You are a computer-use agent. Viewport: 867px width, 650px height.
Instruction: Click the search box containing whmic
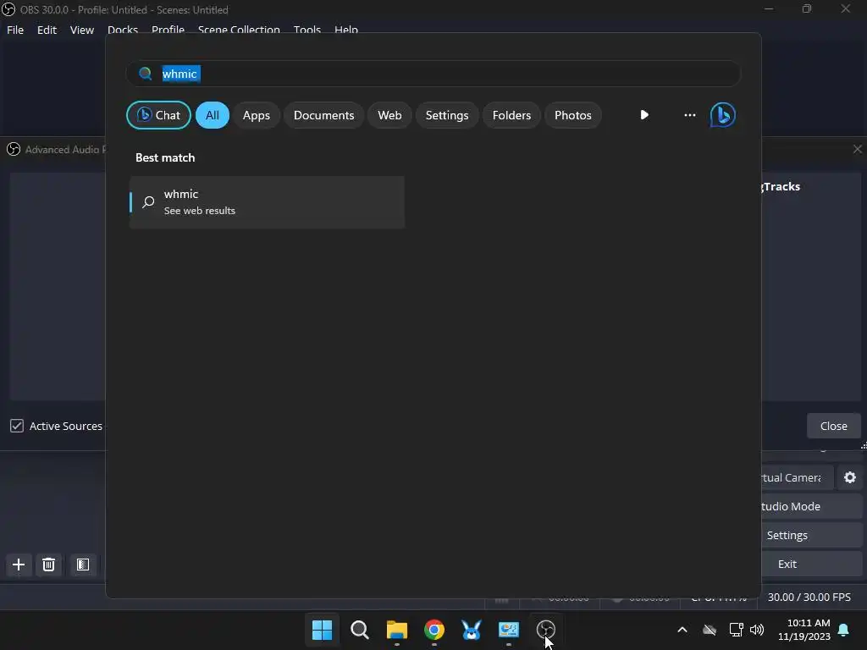point(433,74)
